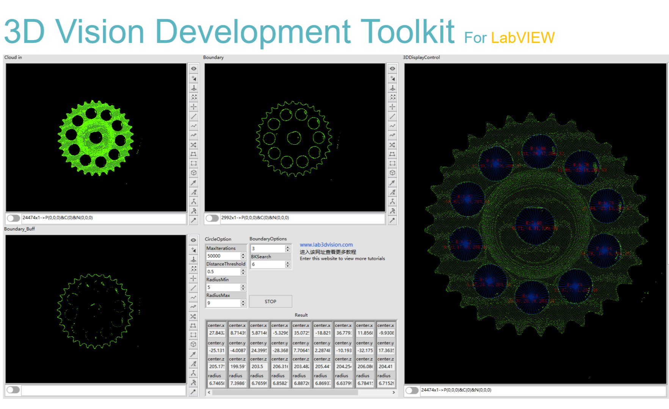The image size is (669, 409).
Task: Select the expand arrows icon beside 3DDisplayControl view
Action: (392, 97)
